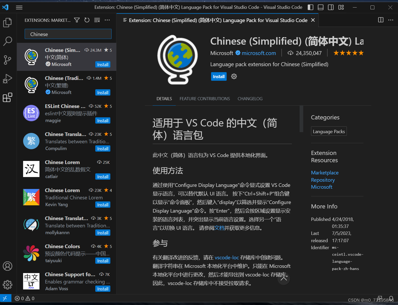Click the extension's settings gear beside Install
The image size is (398, 305).
(x=234, y=76)
